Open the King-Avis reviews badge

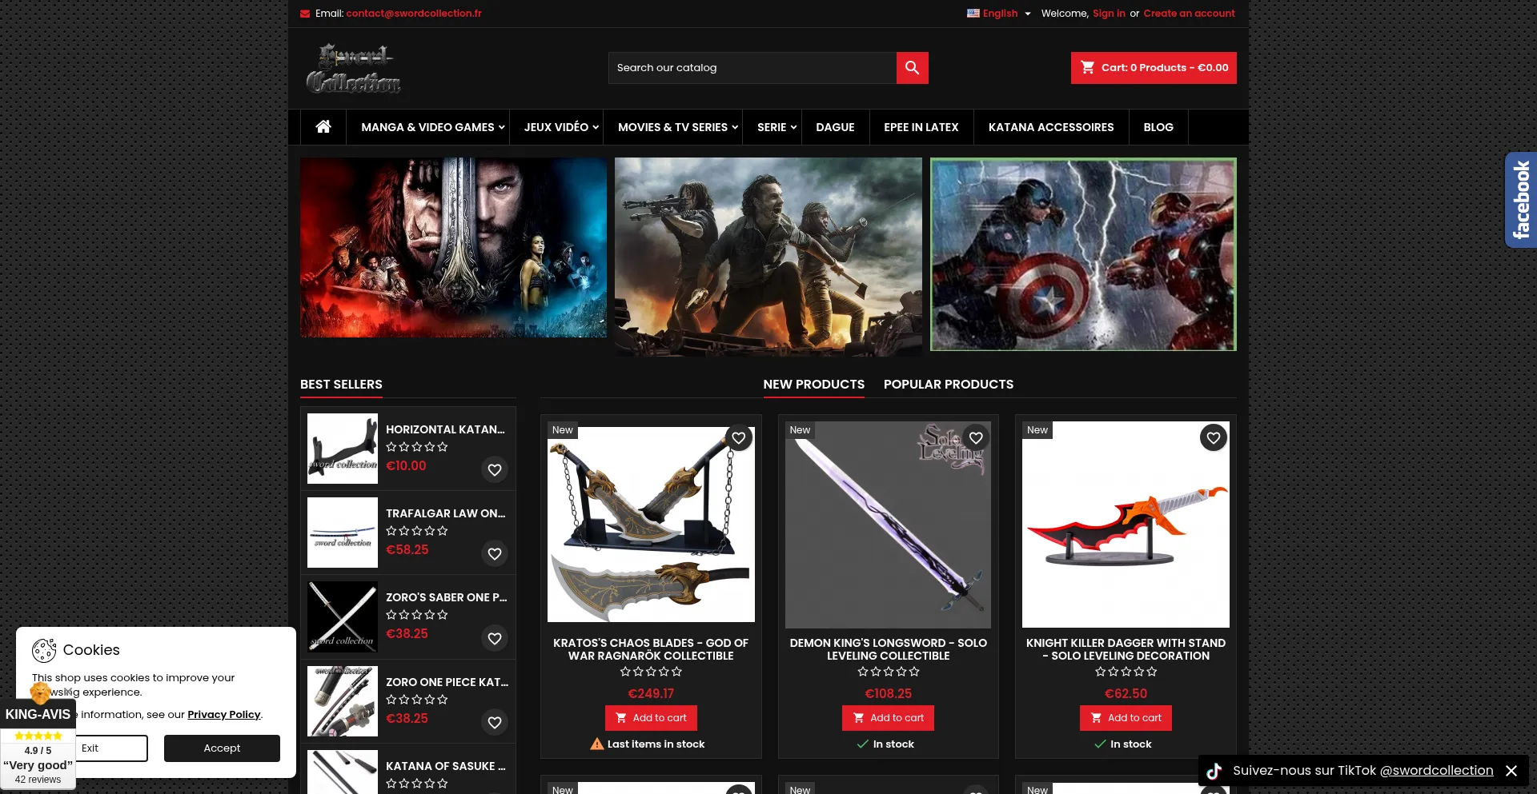(x=38, y=744)
